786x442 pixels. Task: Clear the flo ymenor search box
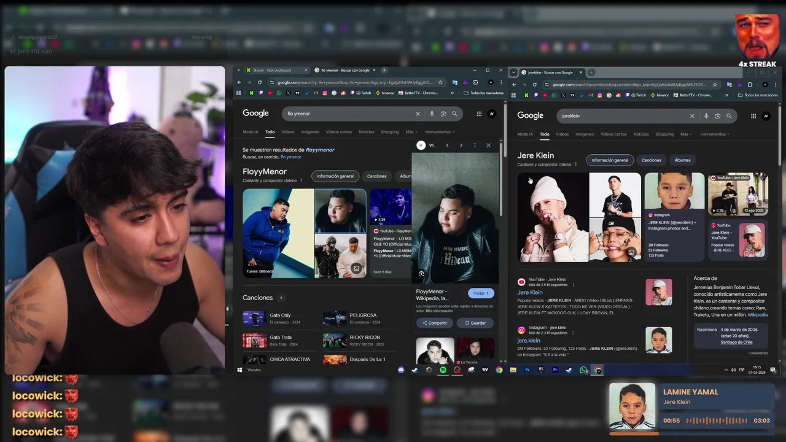[418, 114]
